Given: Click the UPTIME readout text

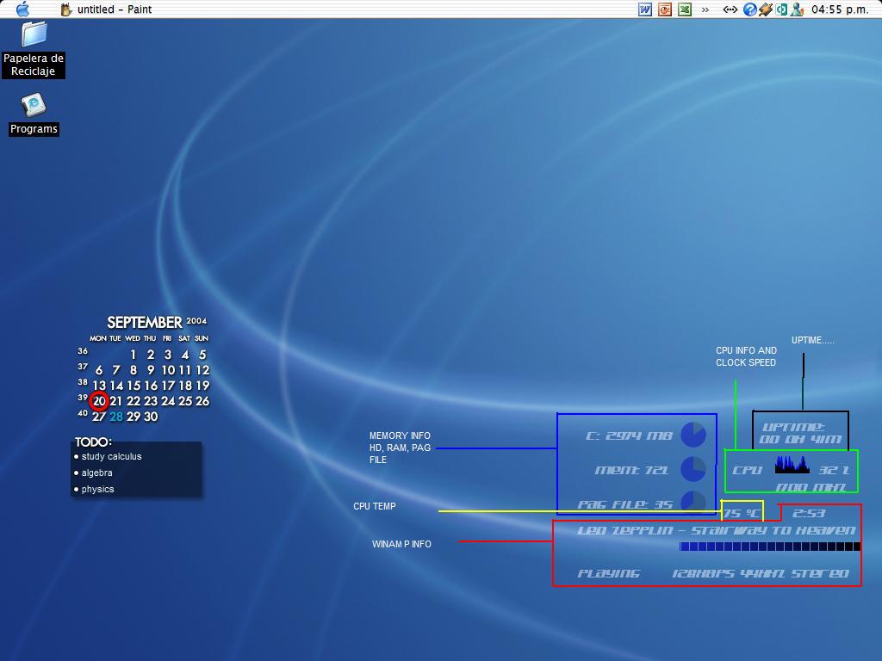Looking at the screenshot, I should click(x=800, y=433).
